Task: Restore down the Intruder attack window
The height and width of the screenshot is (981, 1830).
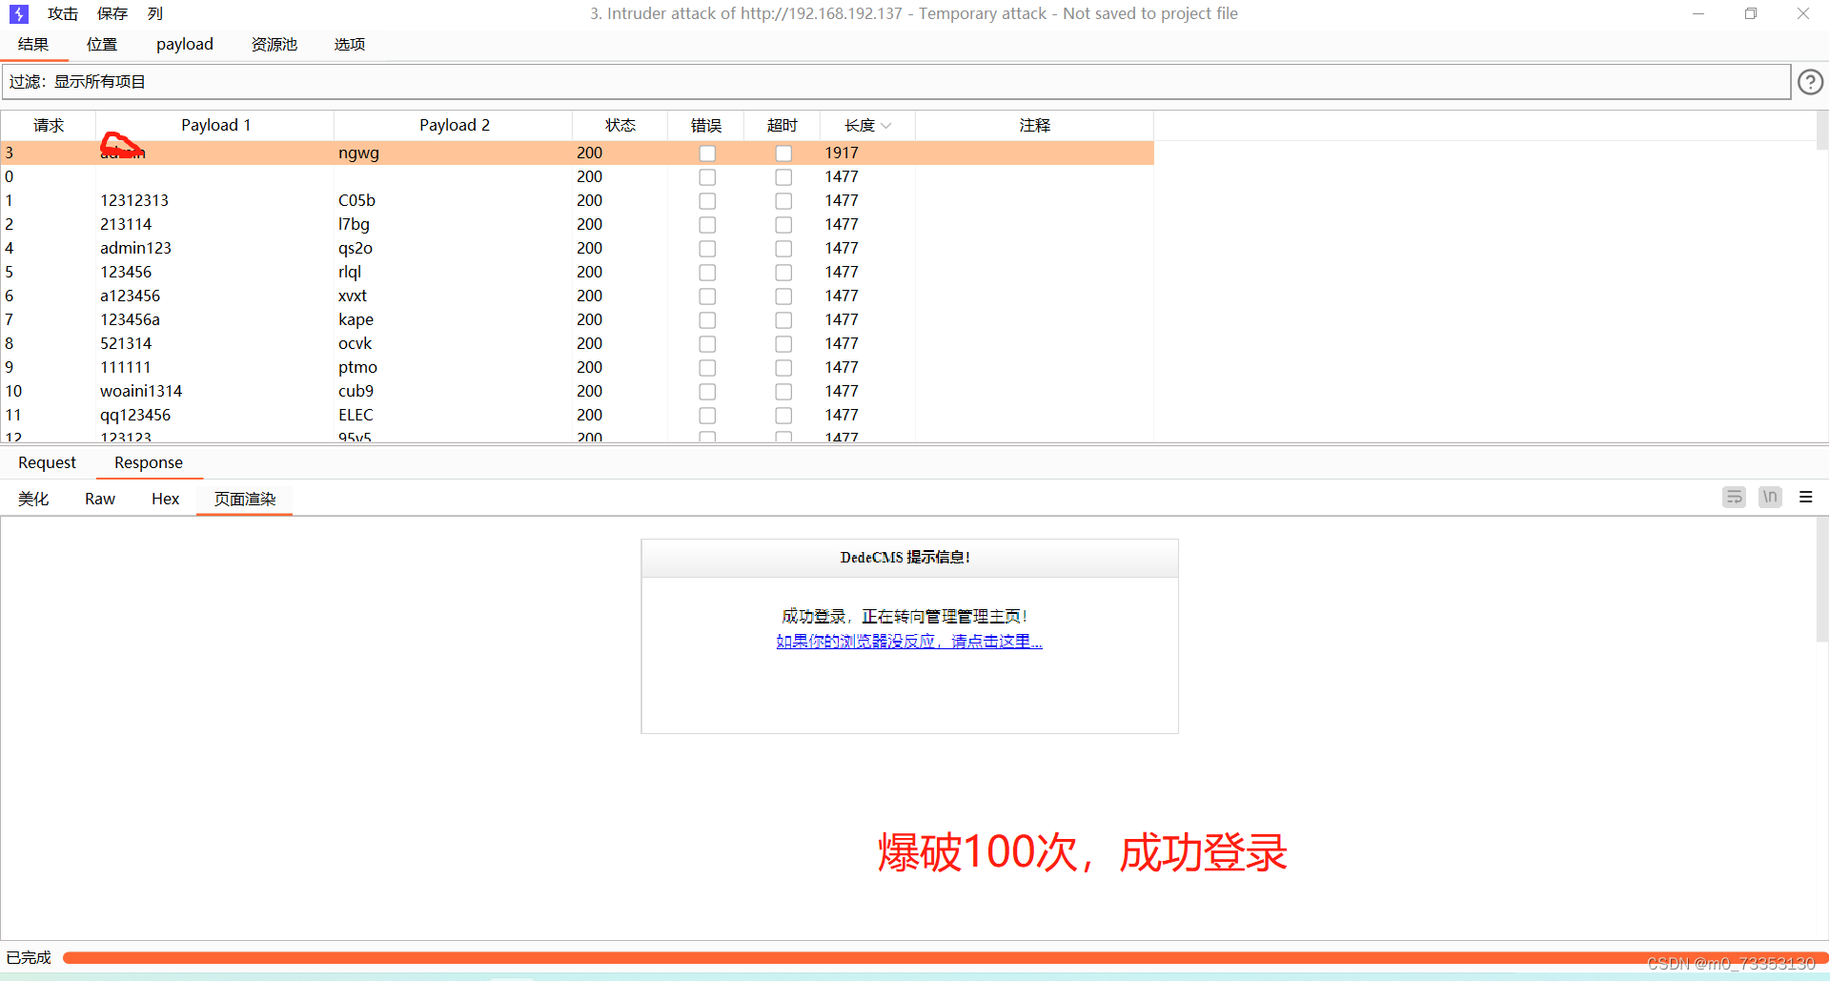Action: tap(1751, 14)
